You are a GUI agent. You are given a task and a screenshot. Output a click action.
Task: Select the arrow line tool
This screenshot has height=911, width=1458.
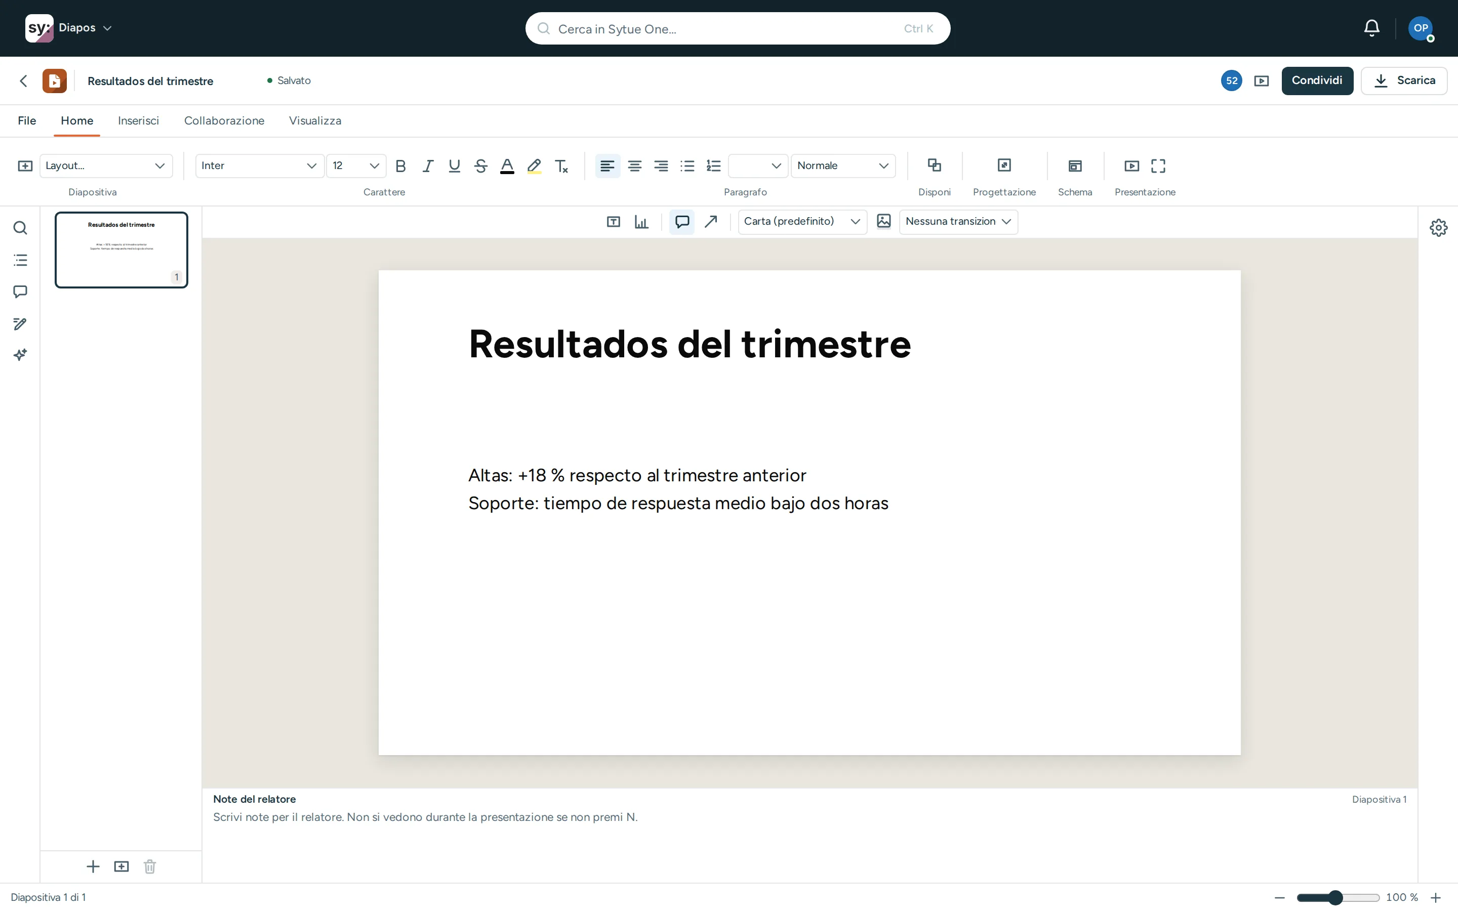[x=711, y=222]
